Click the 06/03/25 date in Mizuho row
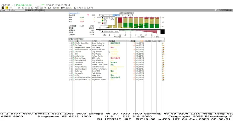233x126 pixels. click(140, 43)
